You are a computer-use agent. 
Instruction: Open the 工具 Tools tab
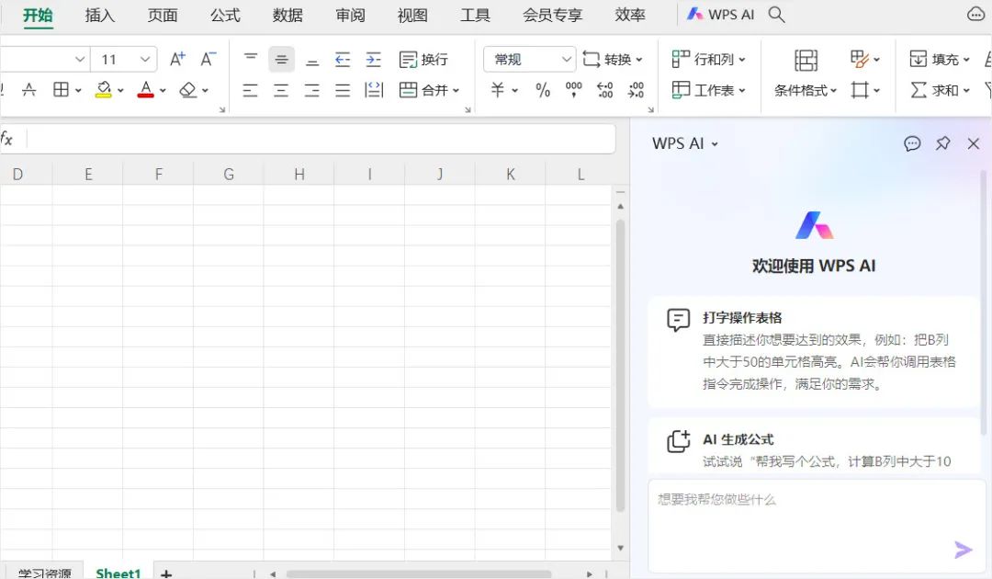tap(475, 16)
